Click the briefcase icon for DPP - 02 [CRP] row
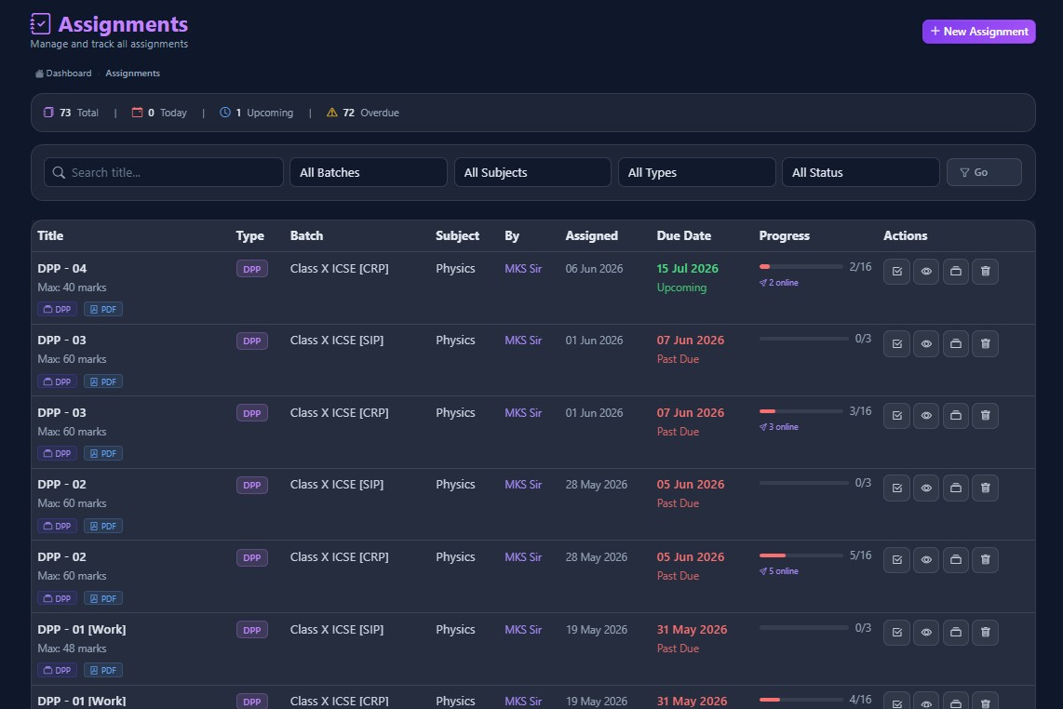 [x=955, y=560]
